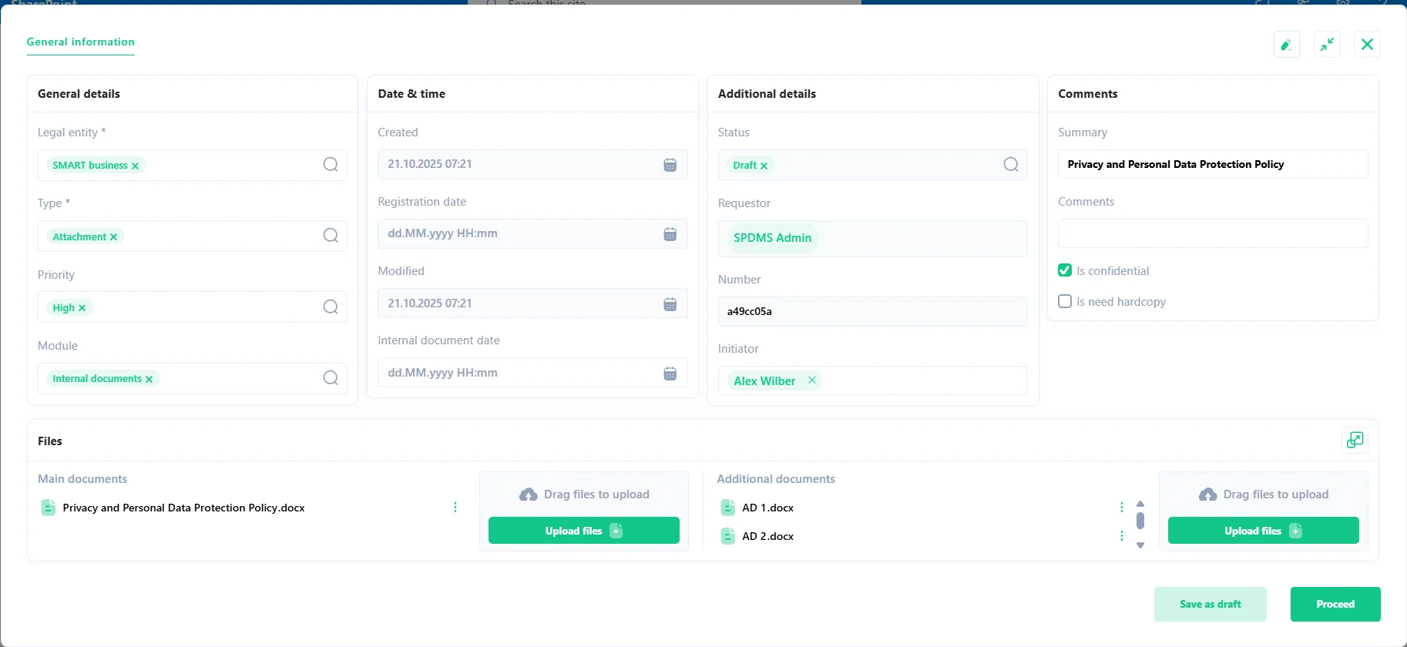This screenshot has height=647, width=1407.
Task: Open options menu for AD 1.docx
Action: pyautogui.click(x=1121, y=508)
